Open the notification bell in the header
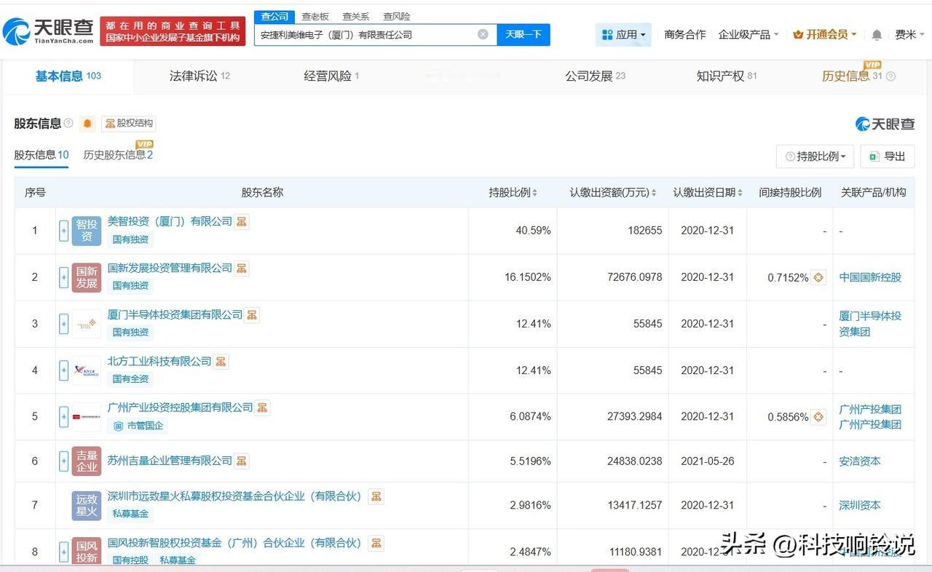This screenshot has width=932, height=572. (x=877, y=34)
